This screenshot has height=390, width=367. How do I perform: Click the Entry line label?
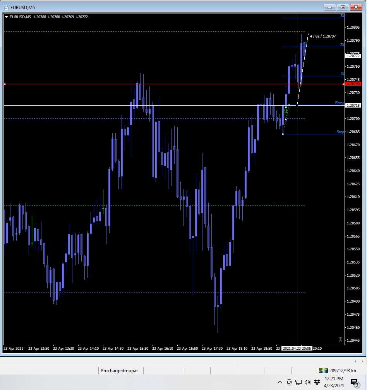pos(340,103)
